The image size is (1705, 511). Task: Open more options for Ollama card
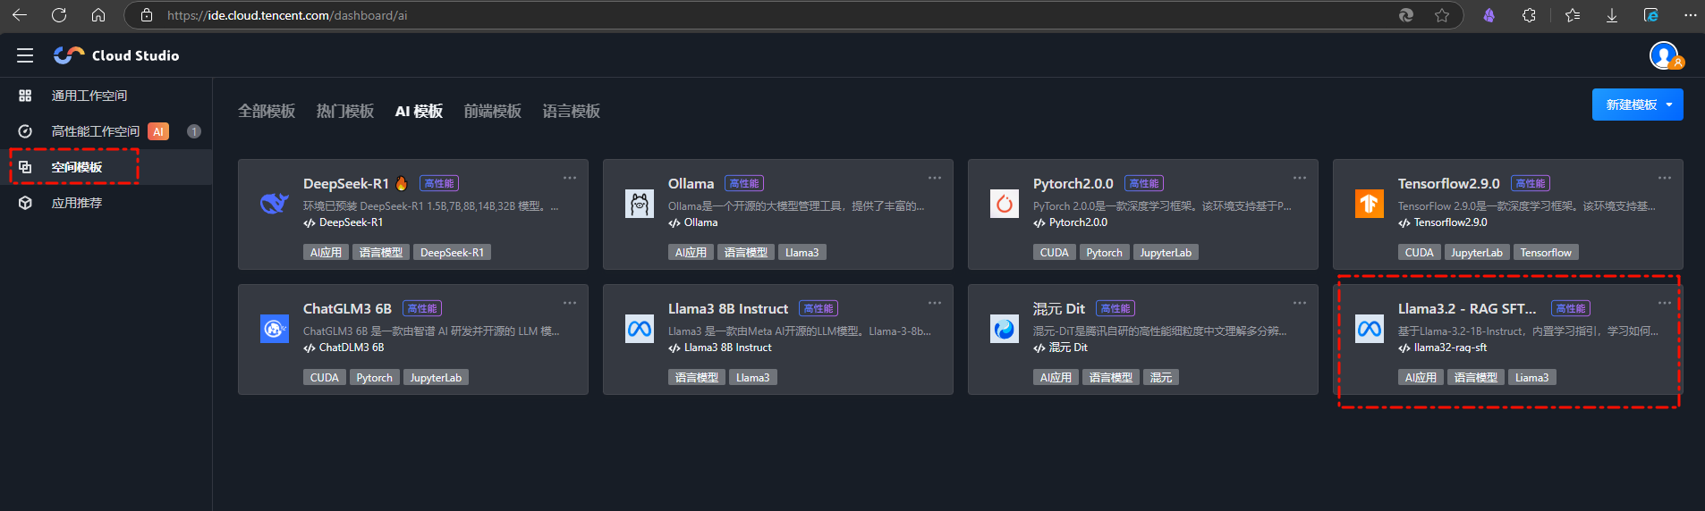935,178
